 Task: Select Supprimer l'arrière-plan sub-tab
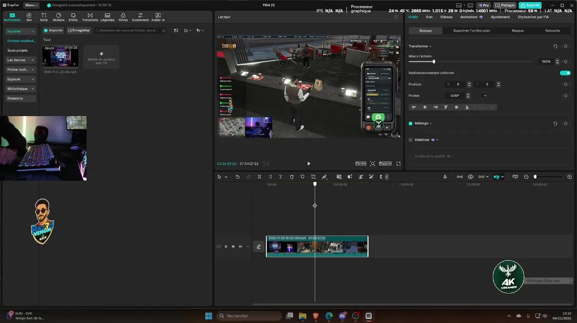[x=471, y=31]
